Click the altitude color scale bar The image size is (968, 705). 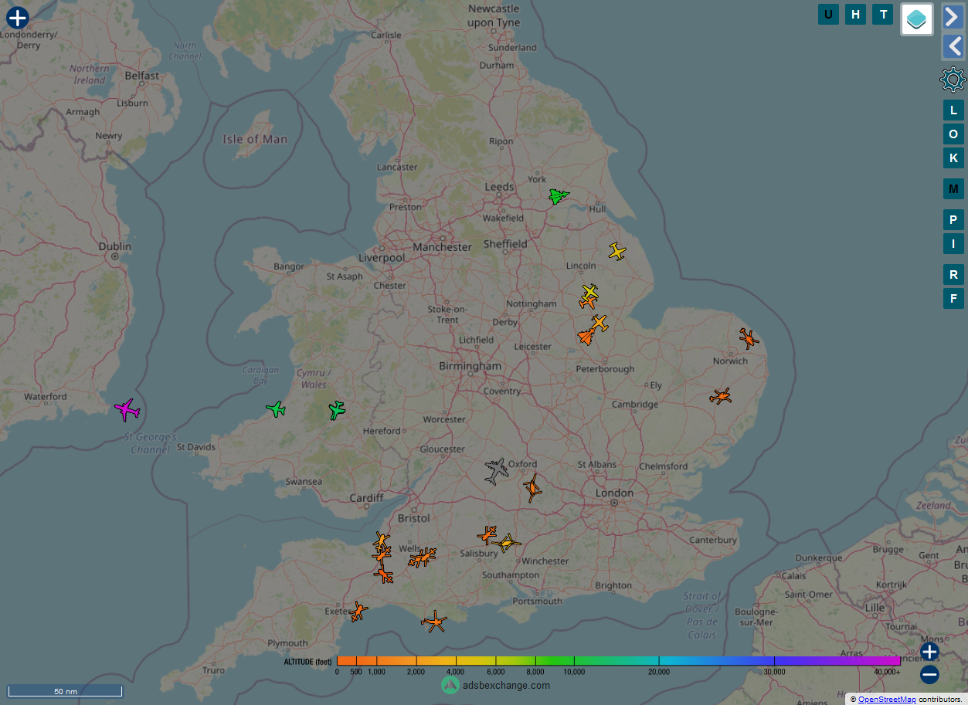(x=619, y=661)
